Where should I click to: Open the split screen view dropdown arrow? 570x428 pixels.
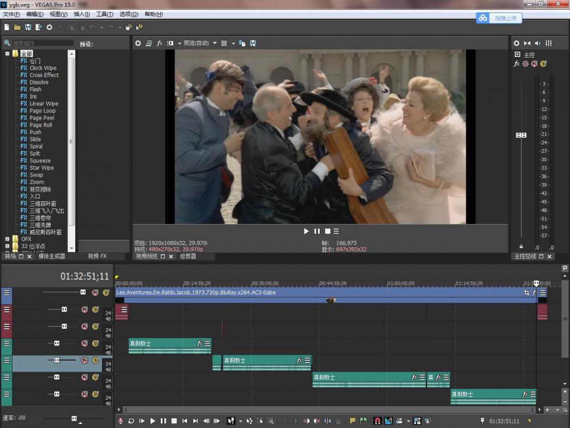click(179, 43)
